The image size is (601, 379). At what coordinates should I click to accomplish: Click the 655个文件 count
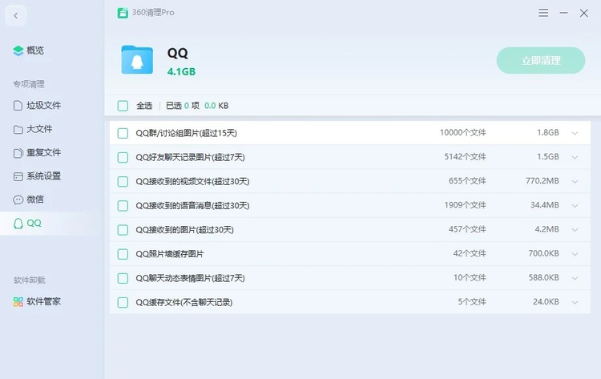click(x=467, y=181)
